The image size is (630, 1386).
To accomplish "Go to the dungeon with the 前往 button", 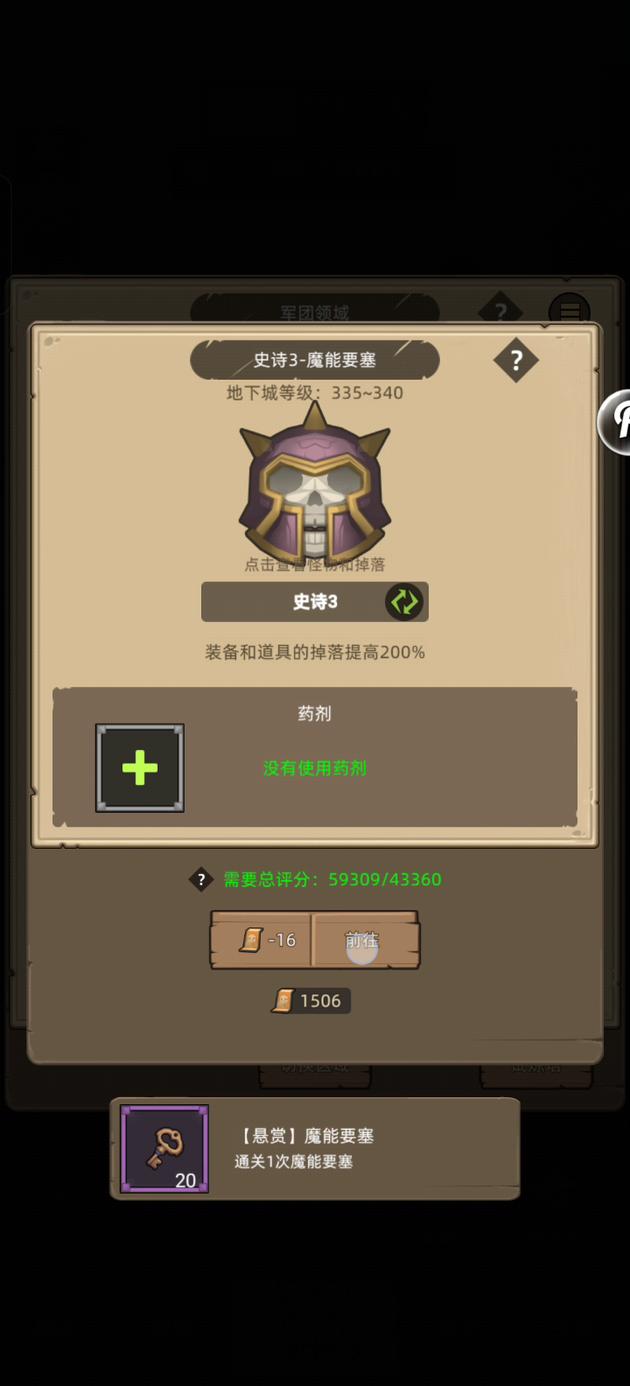I will [x=366, y=941].
